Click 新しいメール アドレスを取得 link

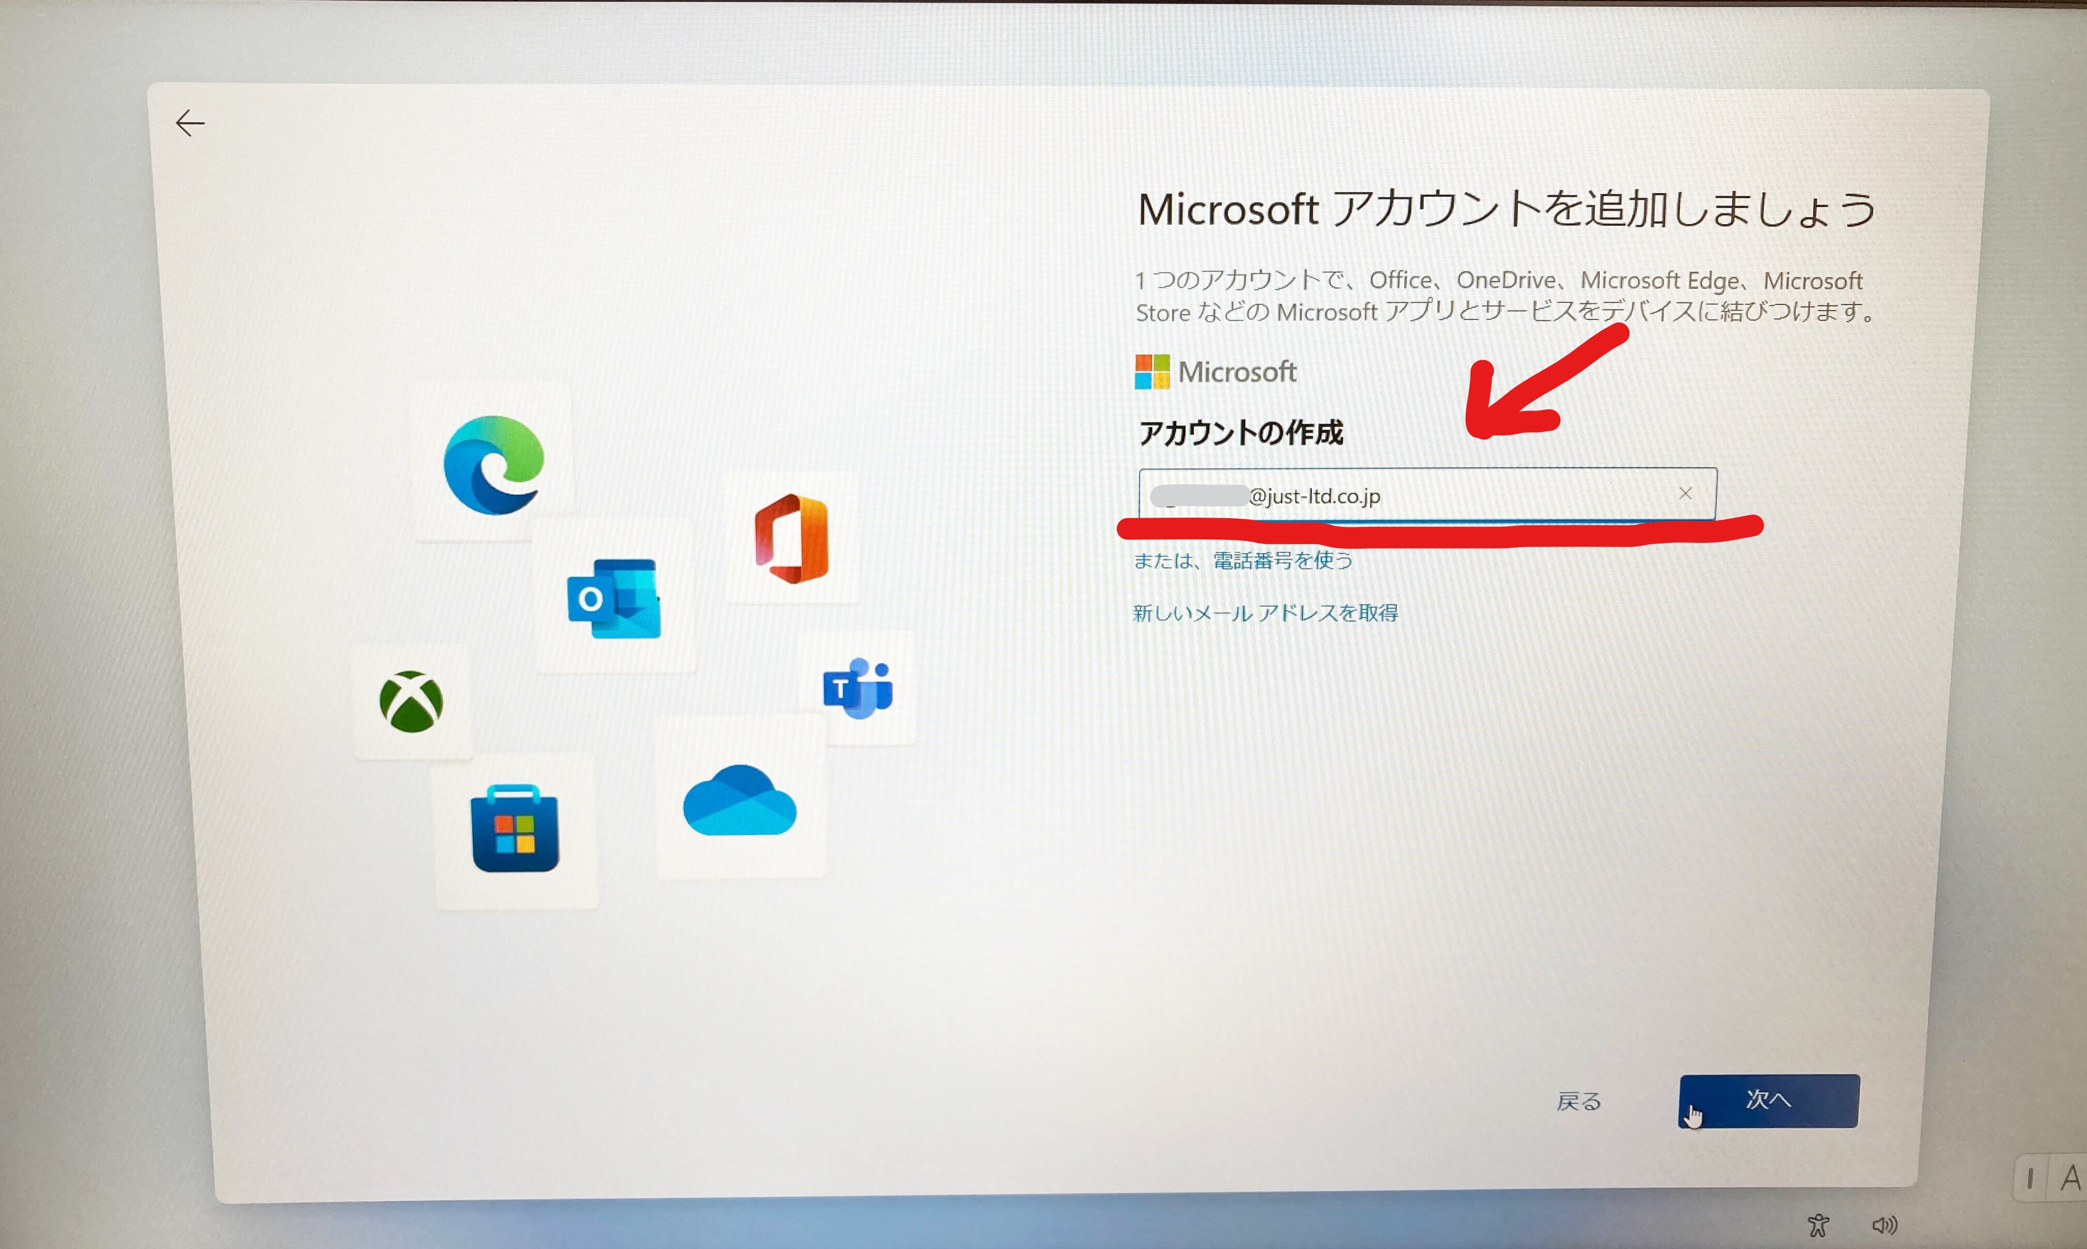[x=1265, y=613]
